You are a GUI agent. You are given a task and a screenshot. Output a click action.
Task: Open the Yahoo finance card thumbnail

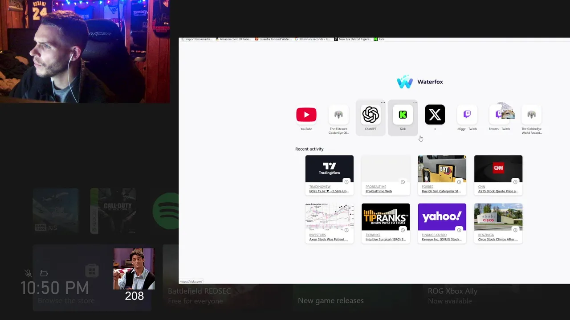(x=442, y=217)
